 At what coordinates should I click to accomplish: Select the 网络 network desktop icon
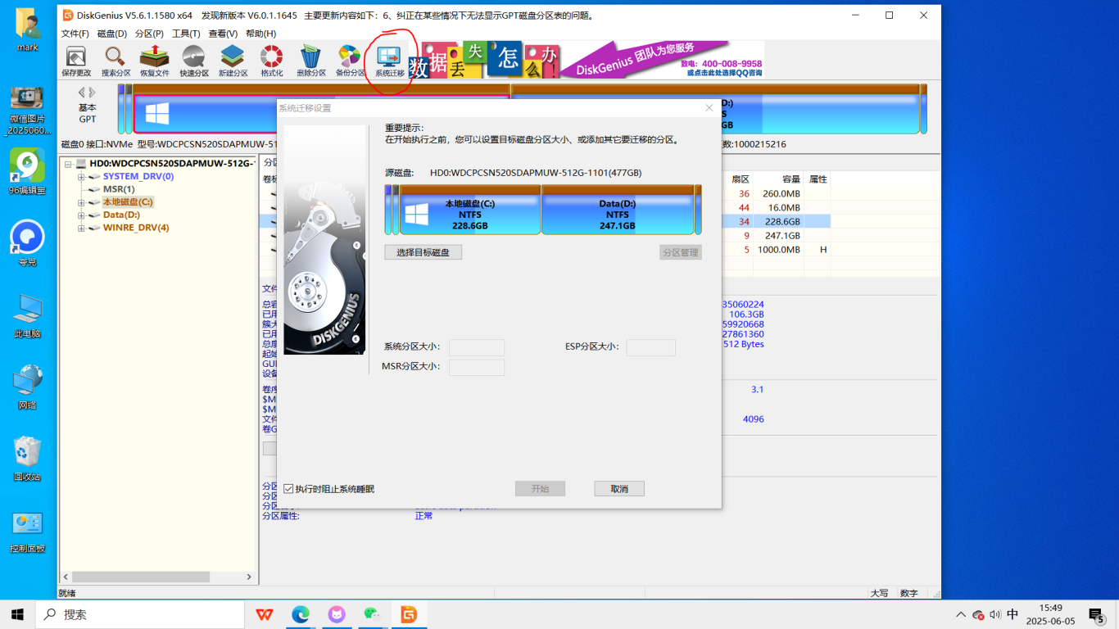coord(28,387)
